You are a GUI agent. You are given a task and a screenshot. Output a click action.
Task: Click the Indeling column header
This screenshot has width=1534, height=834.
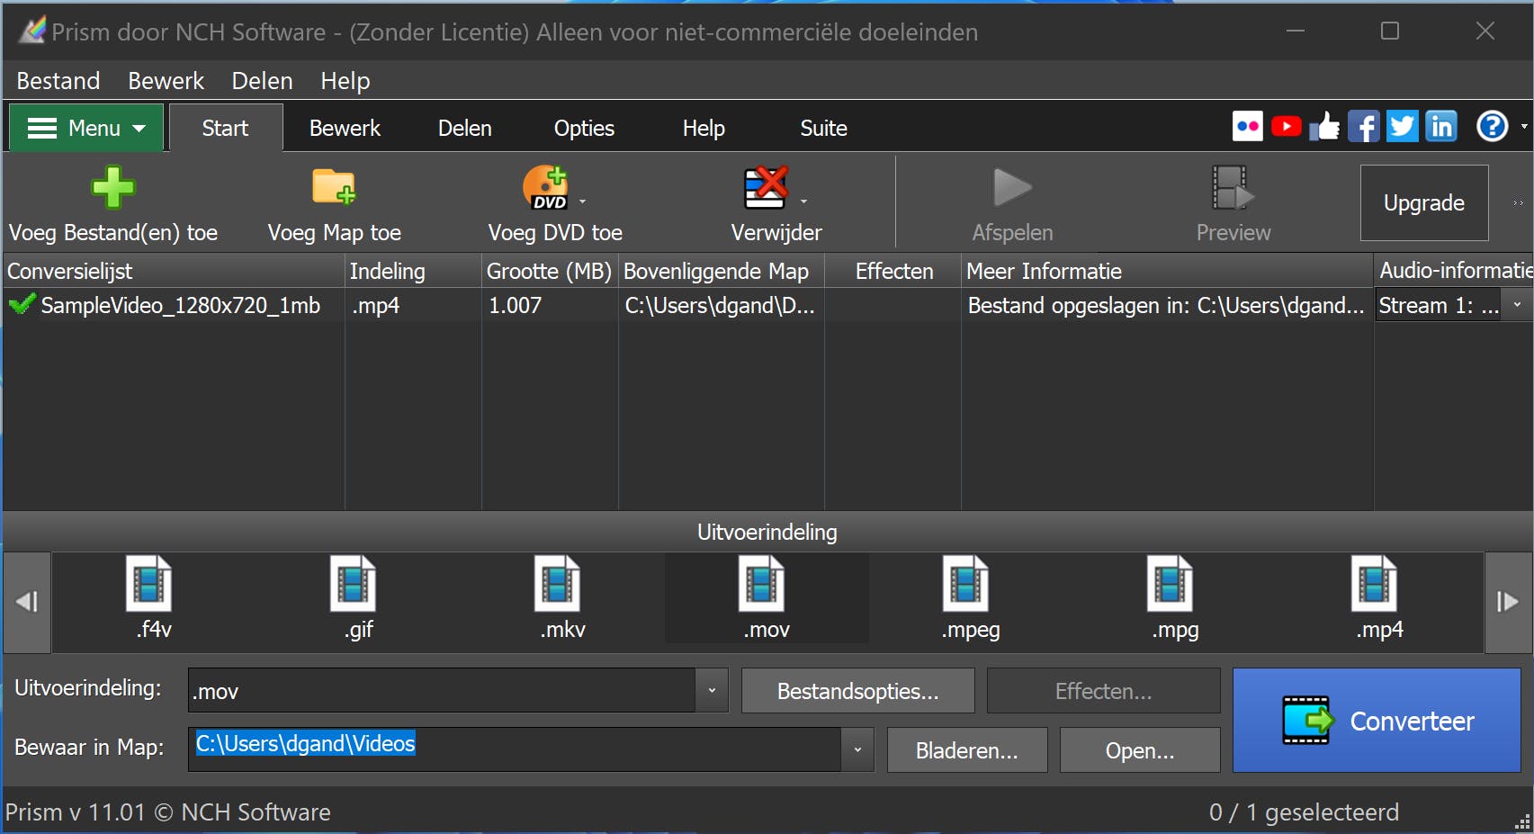[x=413, y=271]
